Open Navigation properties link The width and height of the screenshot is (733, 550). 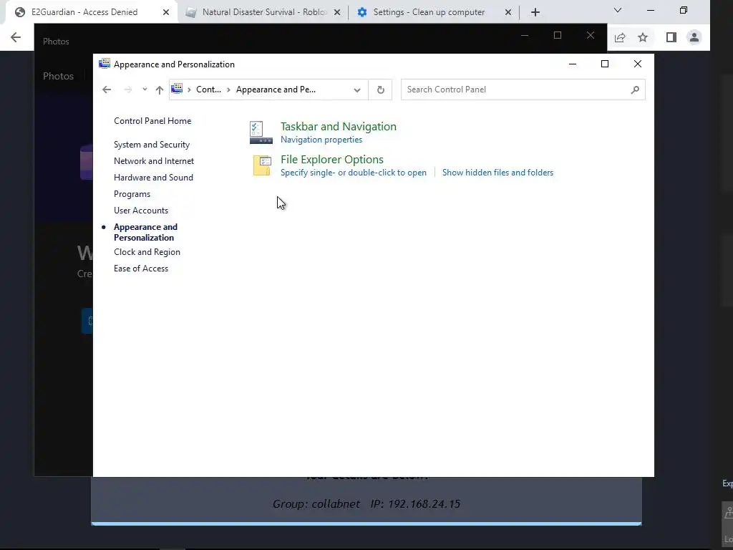tap(321, 140)
